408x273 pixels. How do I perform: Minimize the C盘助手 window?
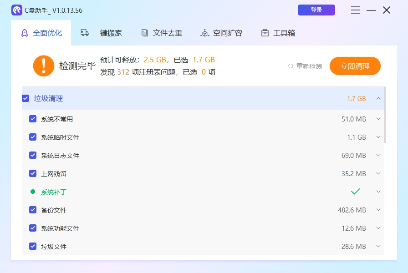(371, 10)
